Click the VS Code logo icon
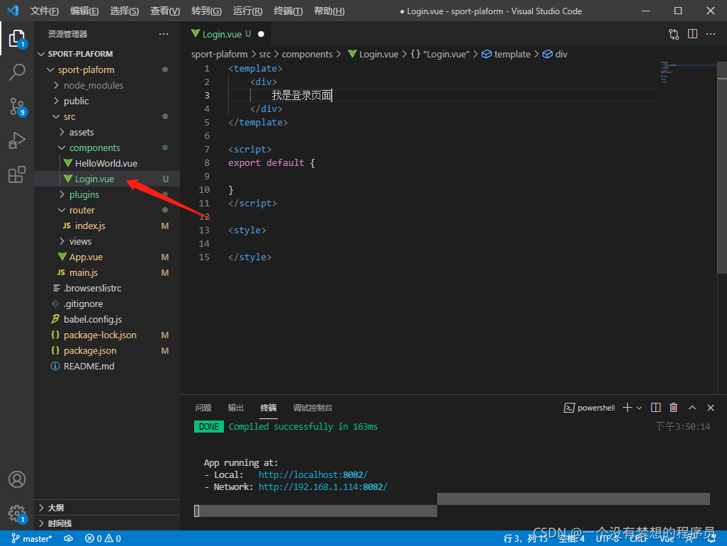Viewport: 727px width, 546px height. click(13, 11)
